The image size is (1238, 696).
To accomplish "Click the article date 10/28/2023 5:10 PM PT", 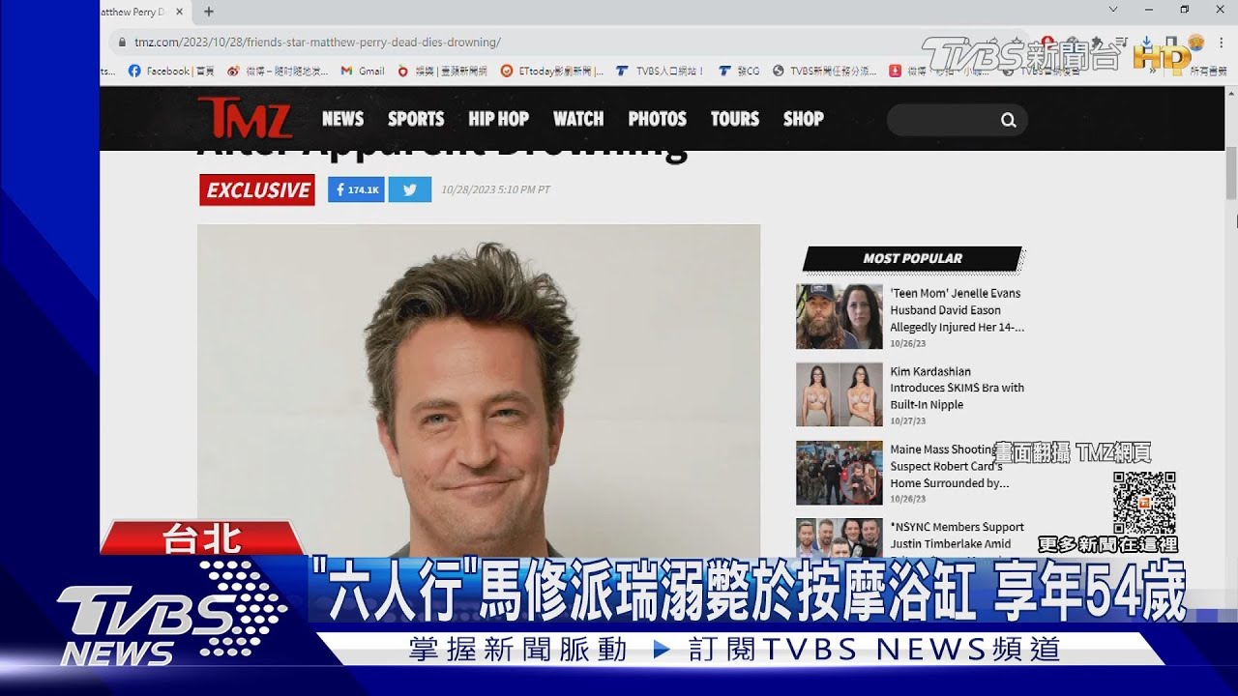I will click(x=495, y=189).
